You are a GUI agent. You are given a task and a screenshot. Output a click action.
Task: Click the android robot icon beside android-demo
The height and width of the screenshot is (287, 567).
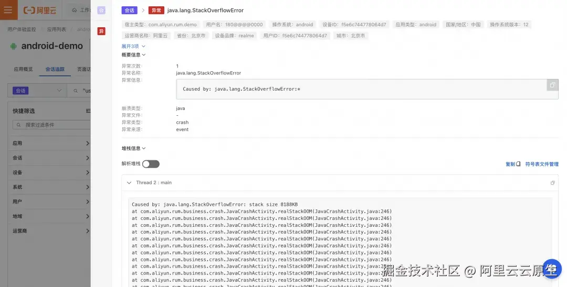click(x=13, y=46)
